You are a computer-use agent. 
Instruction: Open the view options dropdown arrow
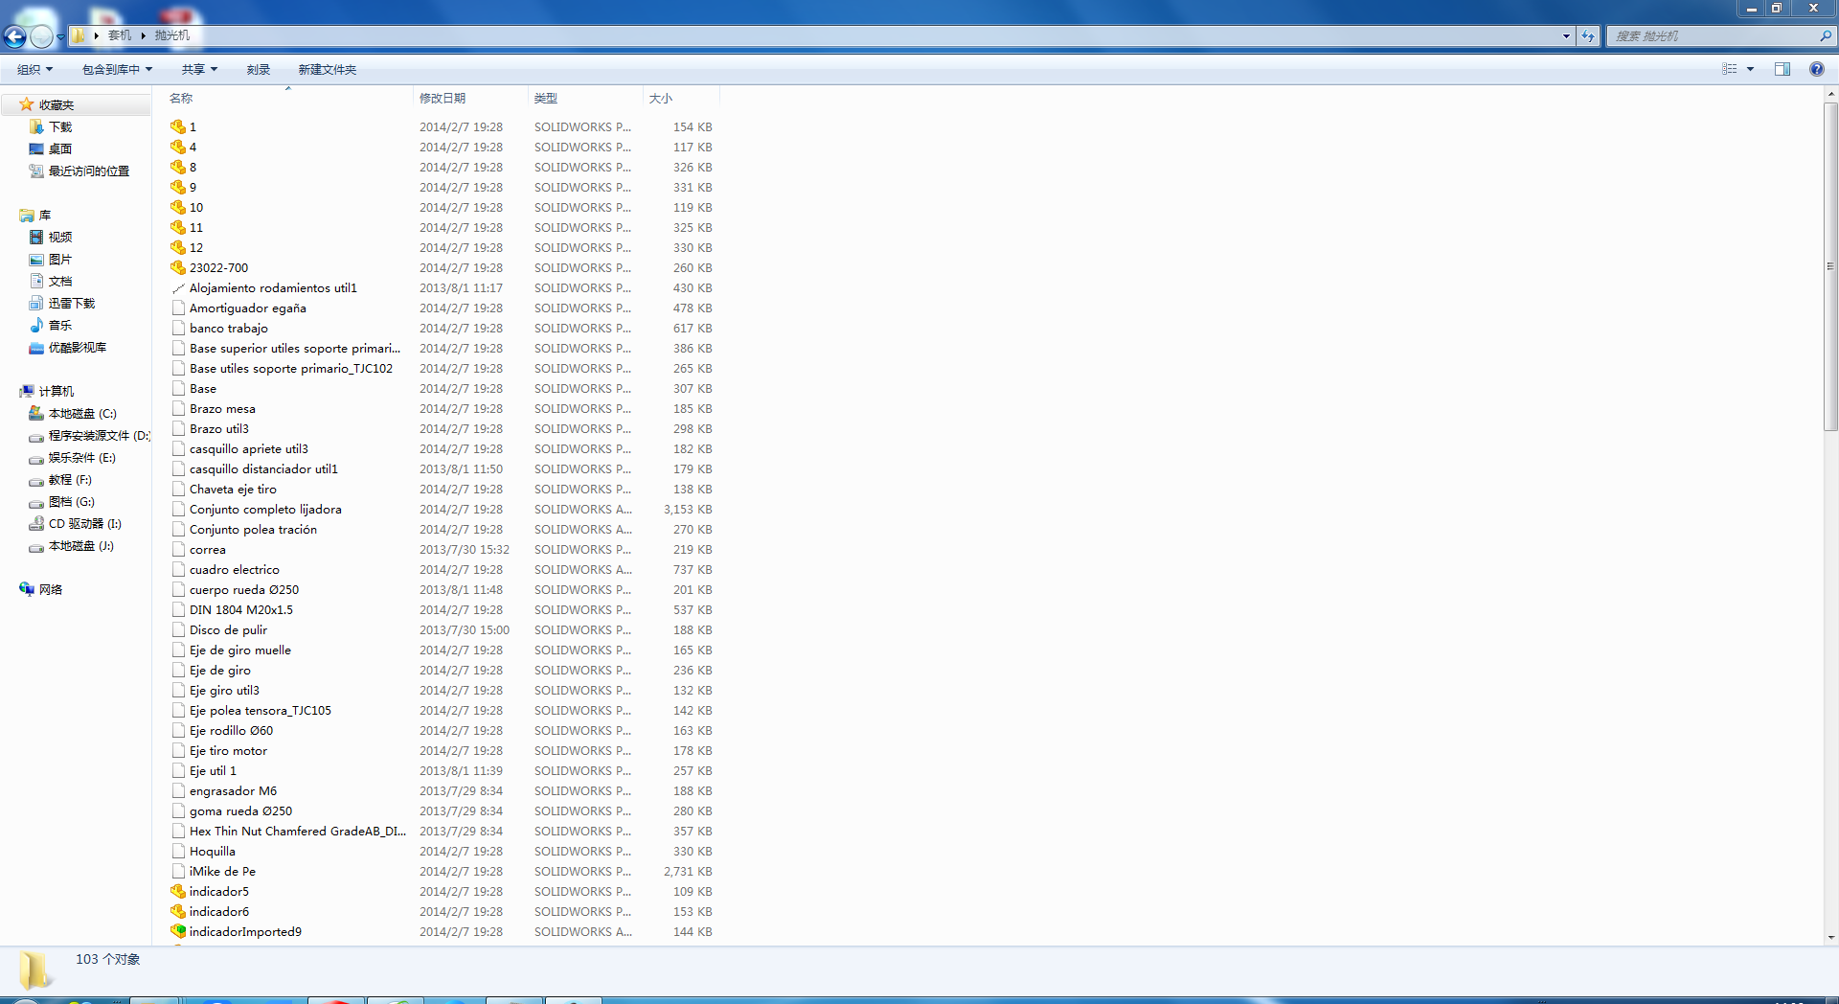pos(1750,69)
